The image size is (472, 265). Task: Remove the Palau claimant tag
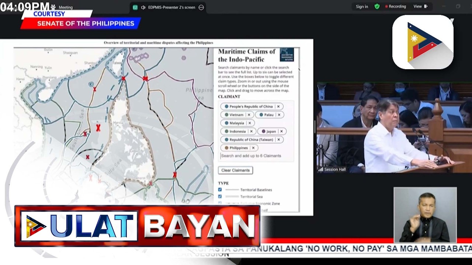click(x=279, y=115)
